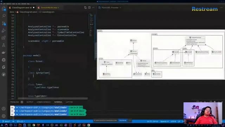Image resolution: width=225 pixels, height=127 pixels.
Task: Open the File menu
Action: [1, 4]
